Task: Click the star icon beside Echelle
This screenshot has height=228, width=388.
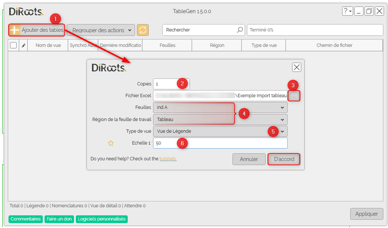Action: pos(111,143)
